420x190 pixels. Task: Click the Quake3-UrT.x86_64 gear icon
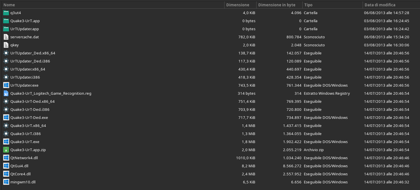click(6, 126)
